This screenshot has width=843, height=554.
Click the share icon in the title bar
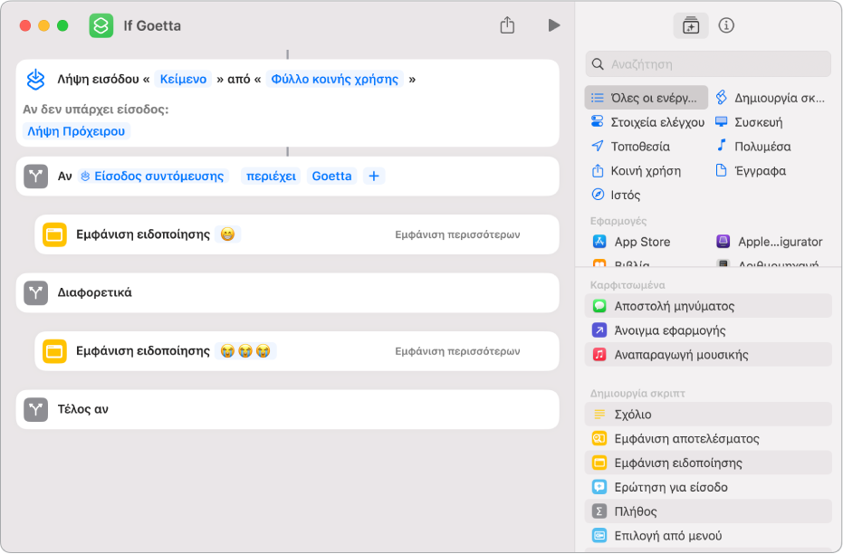[507, 25]
